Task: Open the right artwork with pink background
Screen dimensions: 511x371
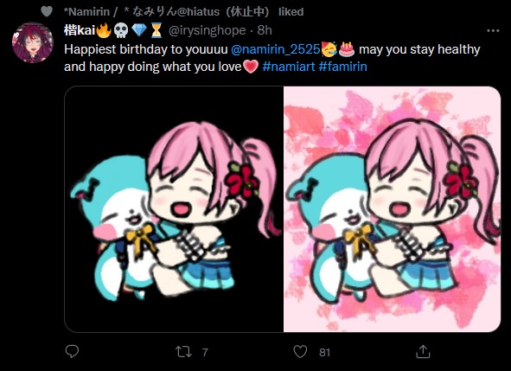Action: coord(392,209)
